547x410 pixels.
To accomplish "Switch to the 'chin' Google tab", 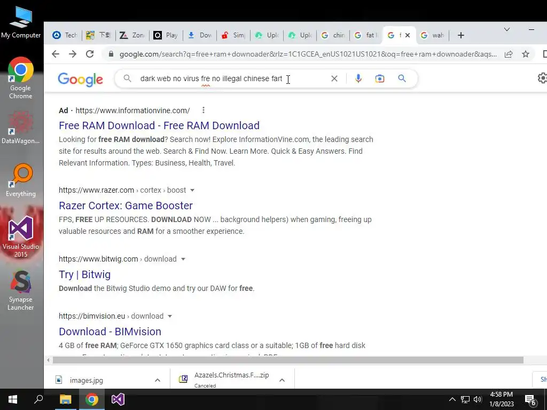I will coord(333,35).
